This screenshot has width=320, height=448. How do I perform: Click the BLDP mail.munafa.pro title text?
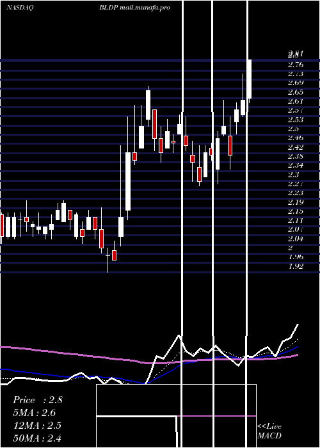[x=134, y=8]
